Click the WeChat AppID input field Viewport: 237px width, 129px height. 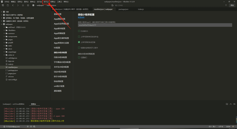(x=155, y=25)
